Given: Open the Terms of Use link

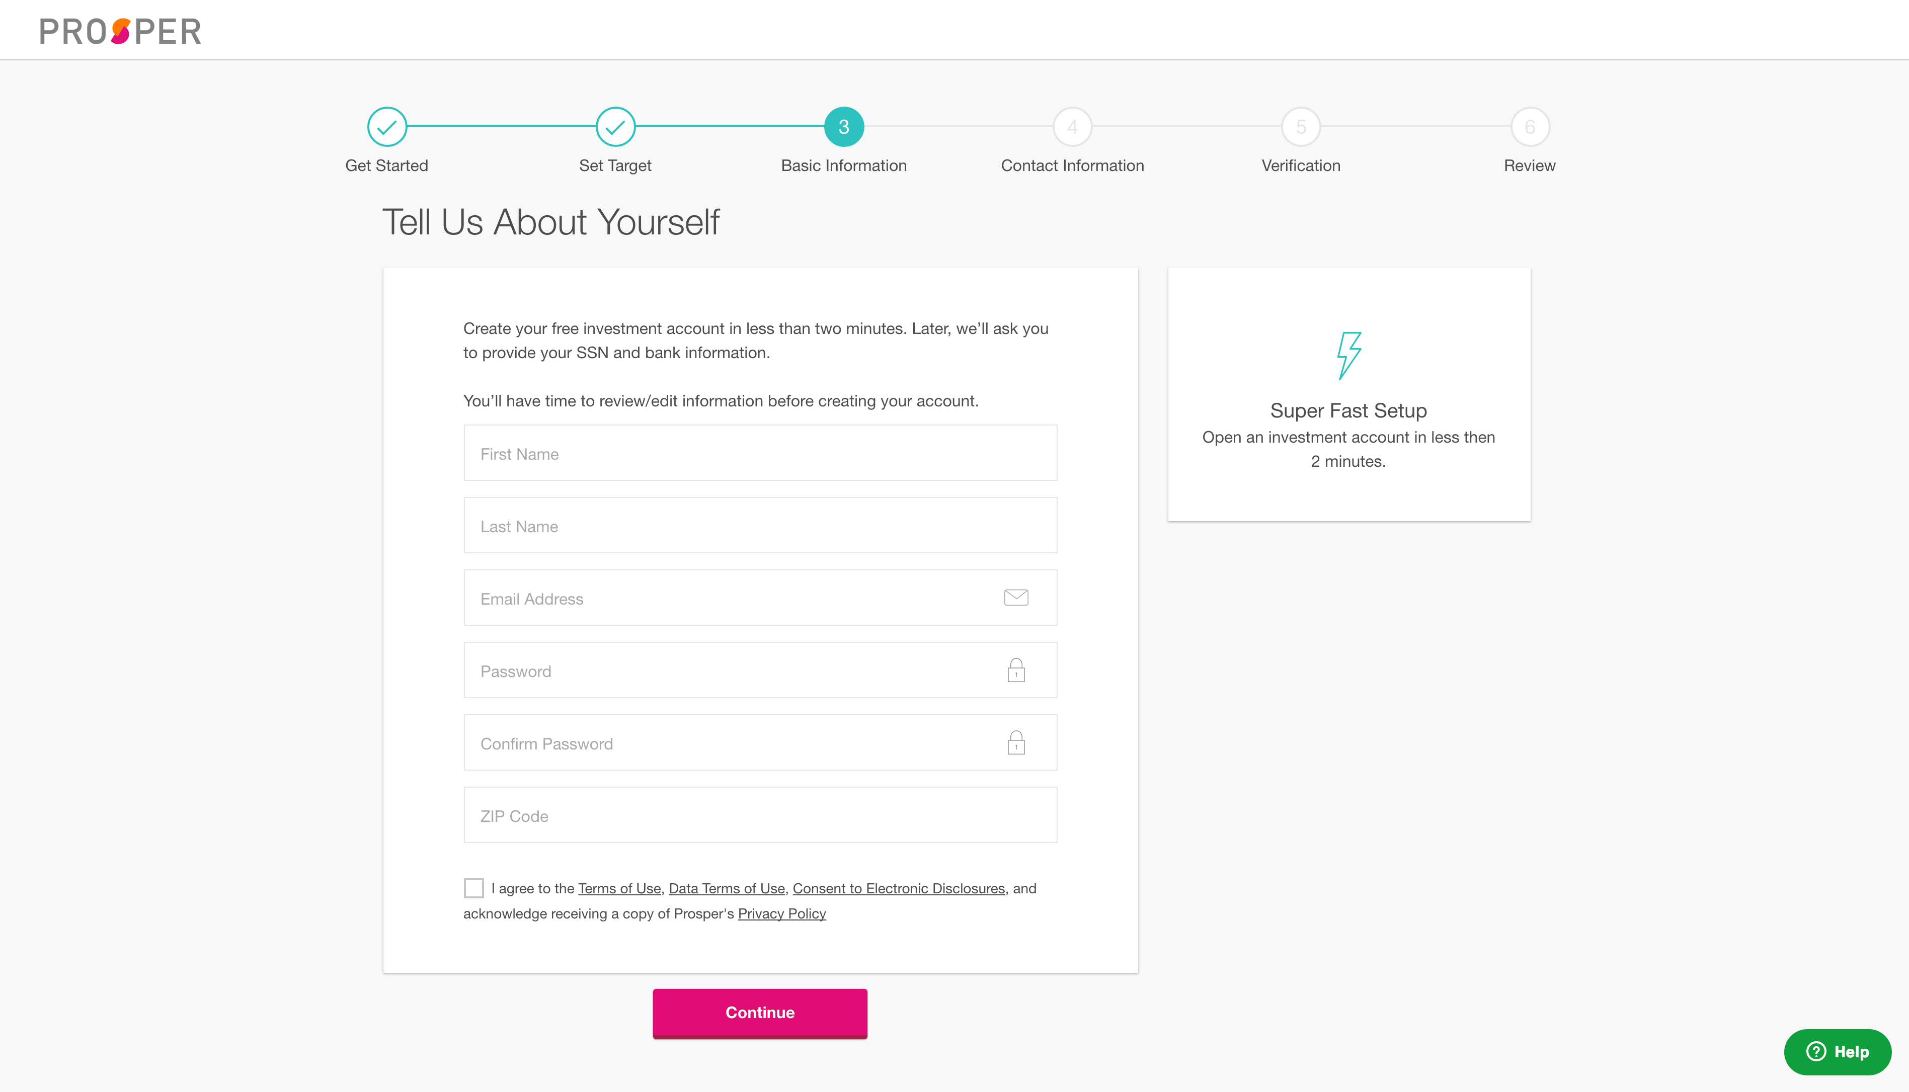Looking at the screenshot, I should pos(619,889).
